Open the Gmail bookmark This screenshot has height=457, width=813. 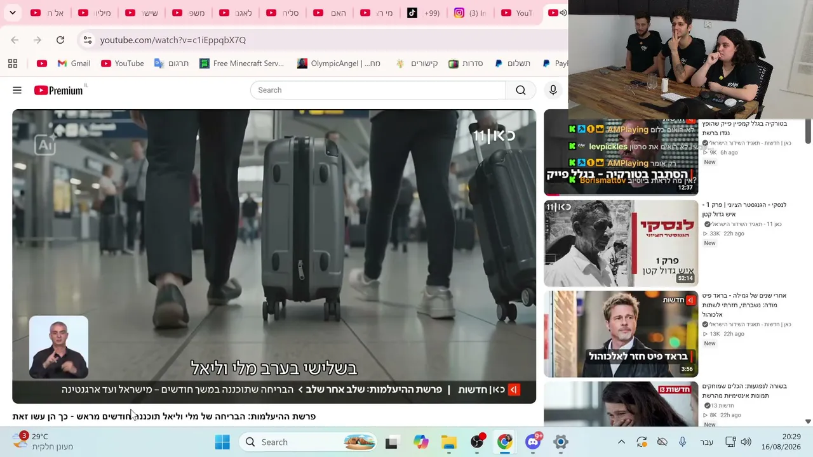(74, 63)
